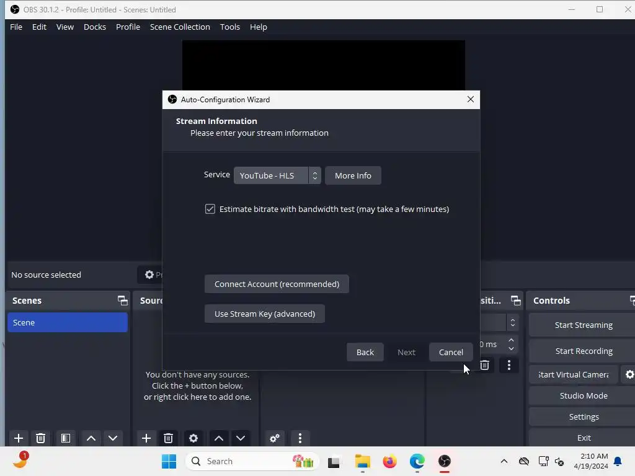Go Back in the wizard

coord(365,352)
